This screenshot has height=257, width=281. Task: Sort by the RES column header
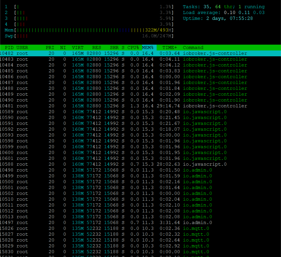97,48
